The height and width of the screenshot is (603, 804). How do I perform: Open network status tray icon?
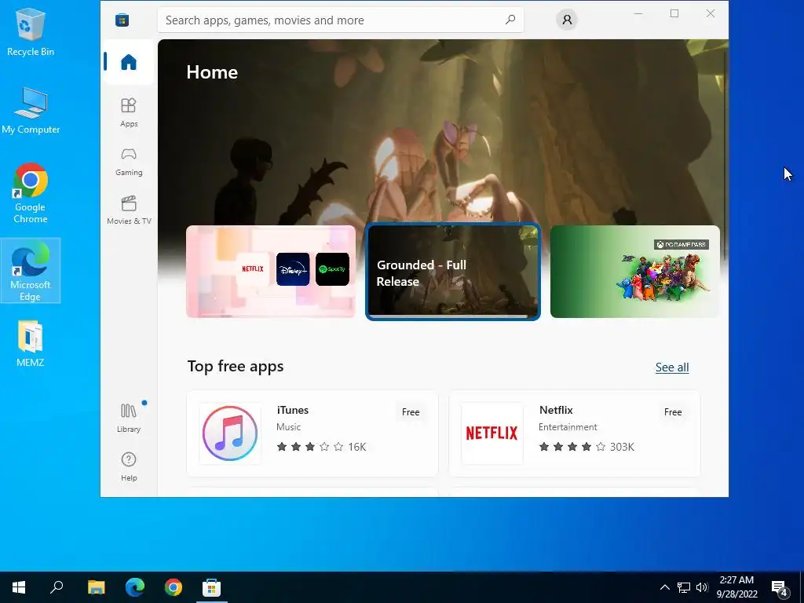click(x=684, y=587)
